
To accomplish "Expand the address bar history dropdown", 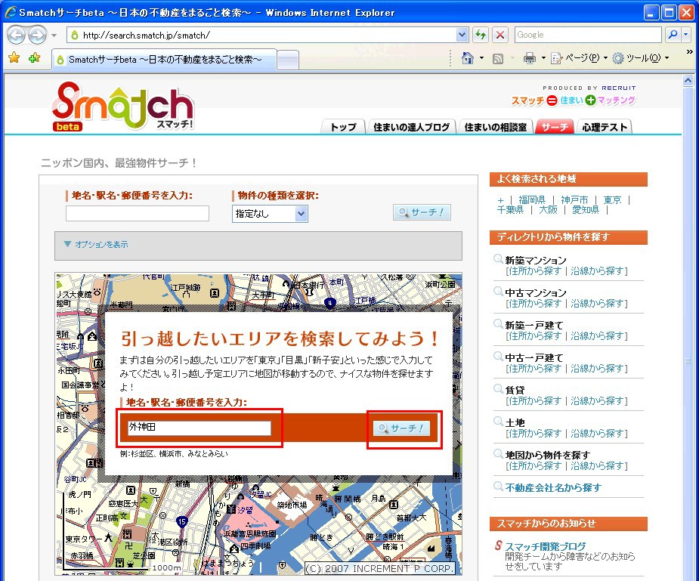I will (x=462, y=35).
